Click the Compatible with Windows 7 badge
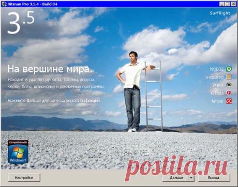 (18, 152)
